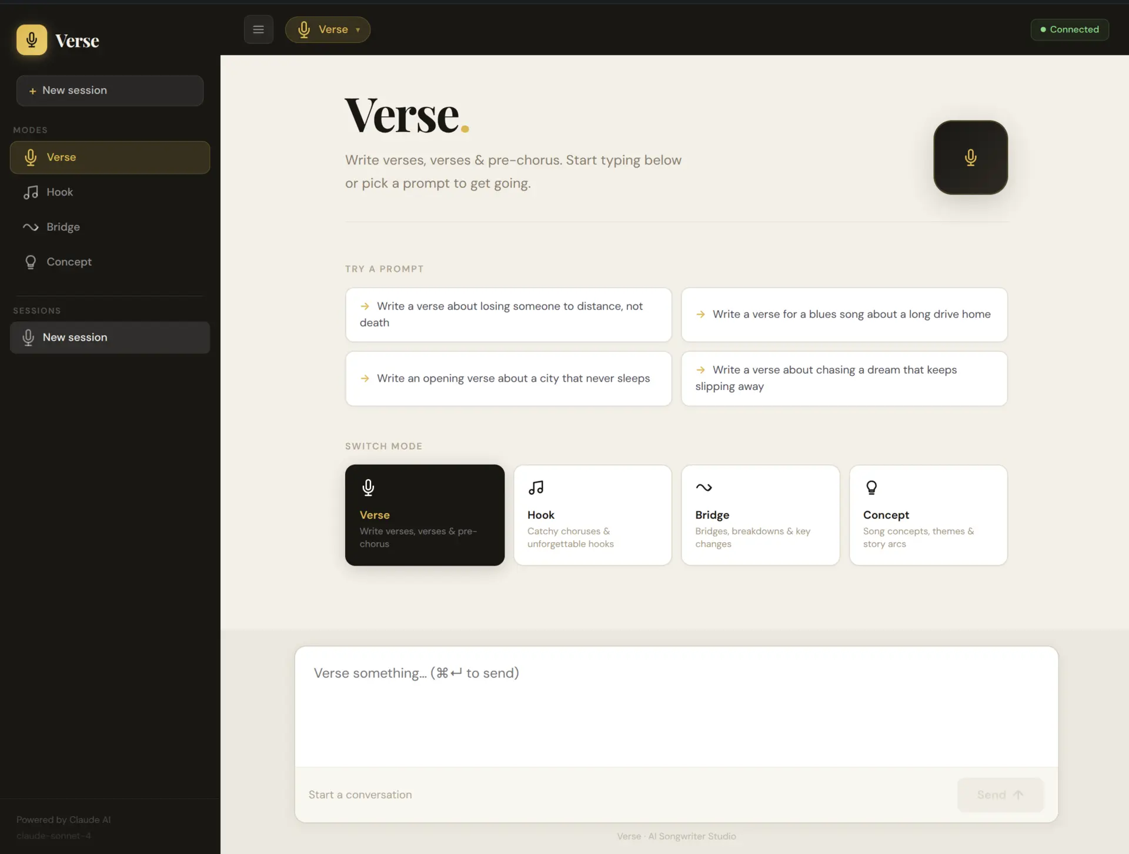Click the Verse microphone logo icon
The width and height of the screenshot is (1129, 854).
coord(32,39)
